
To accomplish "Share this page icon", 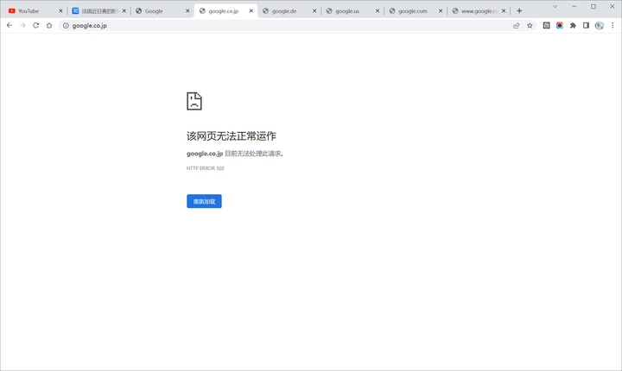I will 517,25.
